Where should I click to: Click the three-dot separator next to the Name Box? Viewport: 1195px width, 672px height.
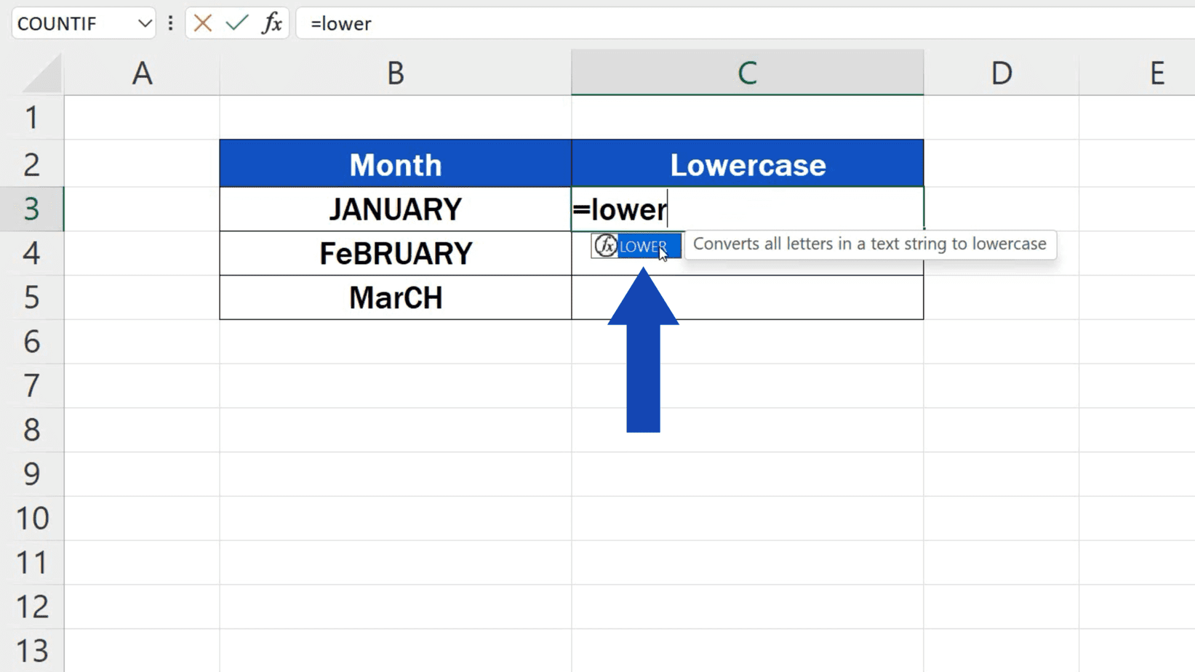(x=169, y=23)
